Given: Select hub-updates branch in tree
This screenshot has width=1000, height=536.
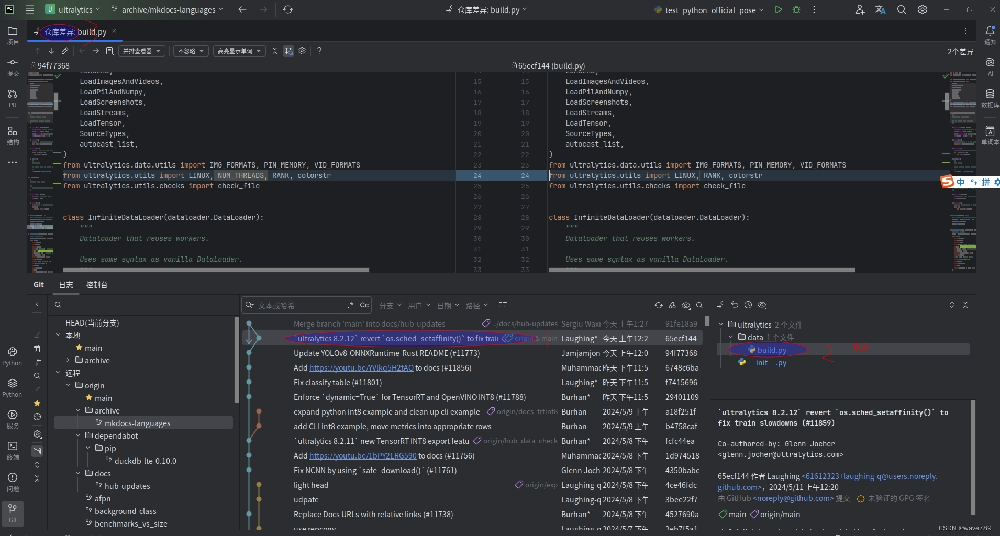Looking at the screenshot, I should 127,486.
